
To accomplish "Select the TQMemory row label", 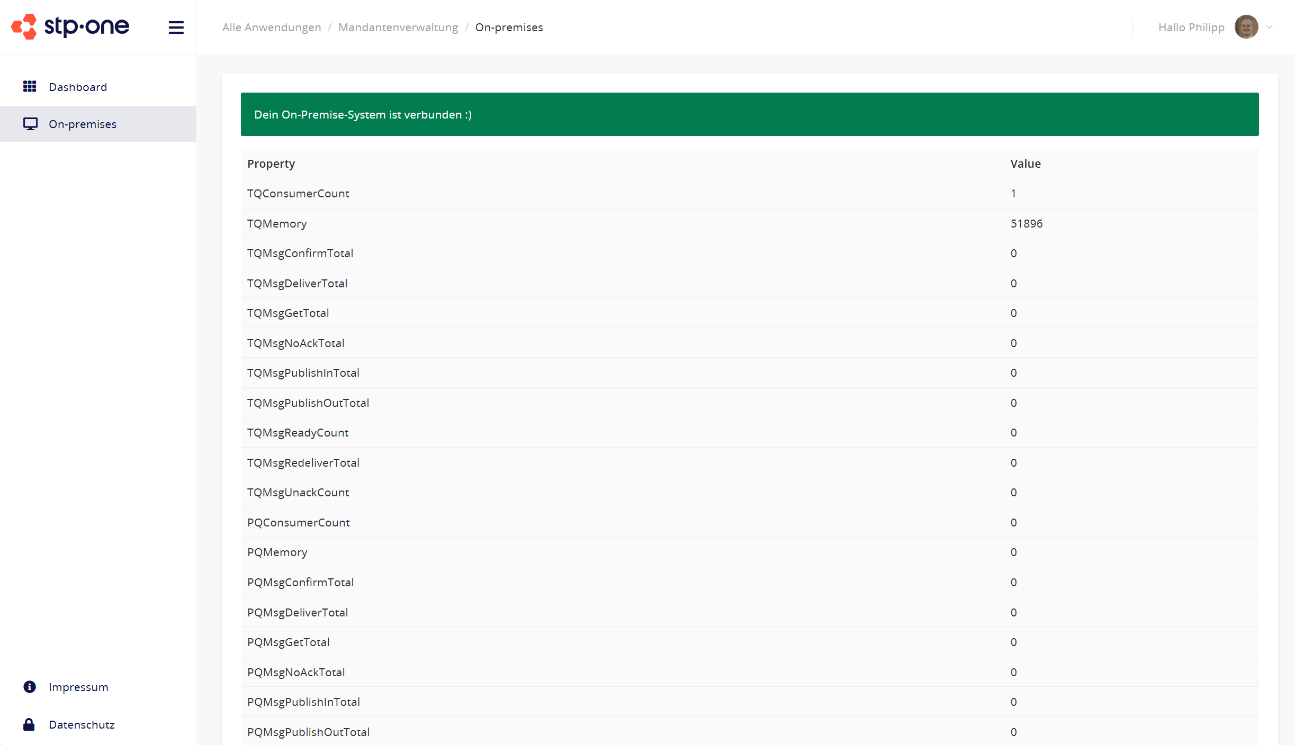I will [277, 224].
